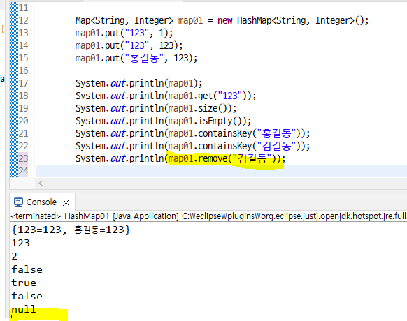Viewport: 407px width, 321px height.
Task: Click the empty line 24 in editor
Action: tap(222, 171)
